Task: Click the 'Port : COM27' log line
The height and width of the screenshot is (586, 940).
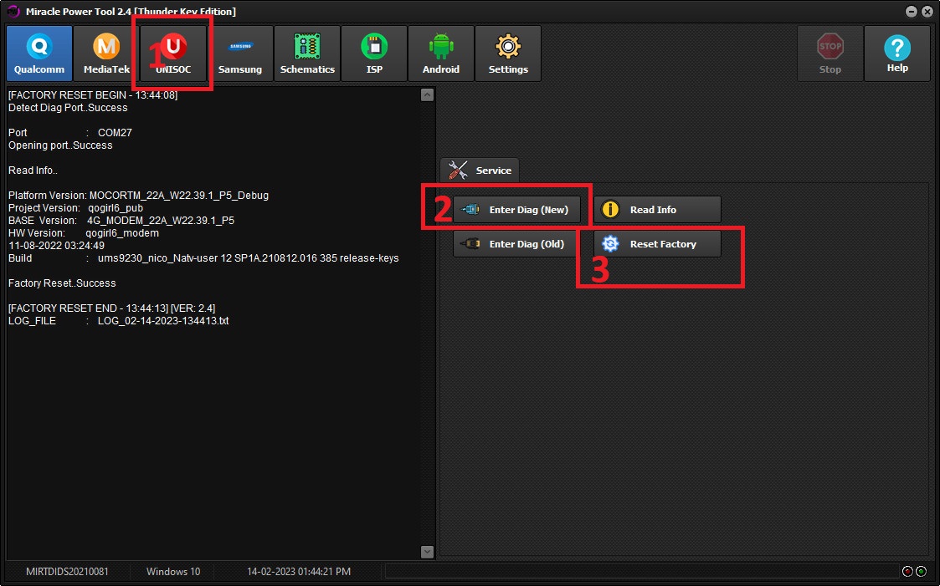Action: [70, 132]
